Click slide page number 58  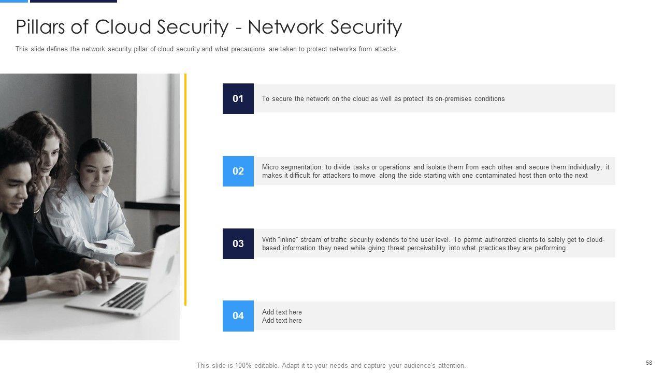(649, 363)
